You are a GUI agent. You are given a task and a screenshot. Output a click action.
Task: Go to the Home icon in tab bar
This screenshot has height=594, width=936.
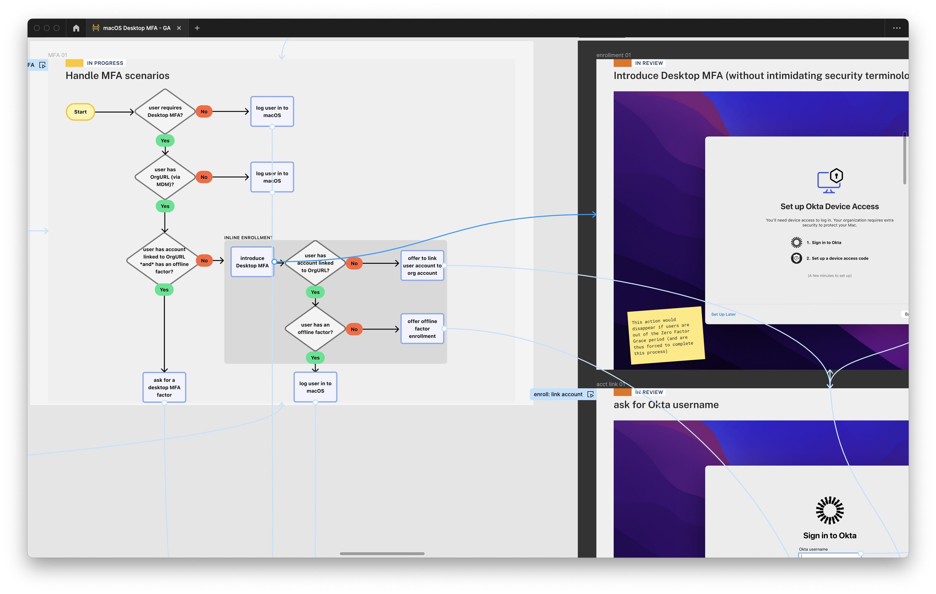point(76,28)
